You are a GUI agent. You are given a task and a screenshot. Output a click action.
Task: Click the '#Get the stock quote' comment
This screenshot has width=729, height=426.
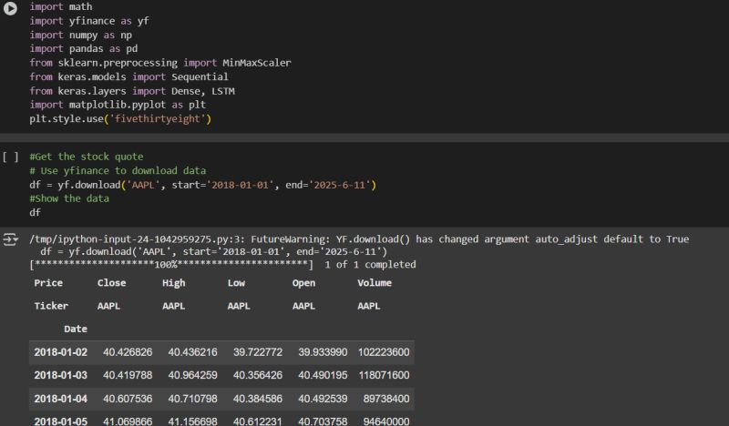(x=86, y=157)
